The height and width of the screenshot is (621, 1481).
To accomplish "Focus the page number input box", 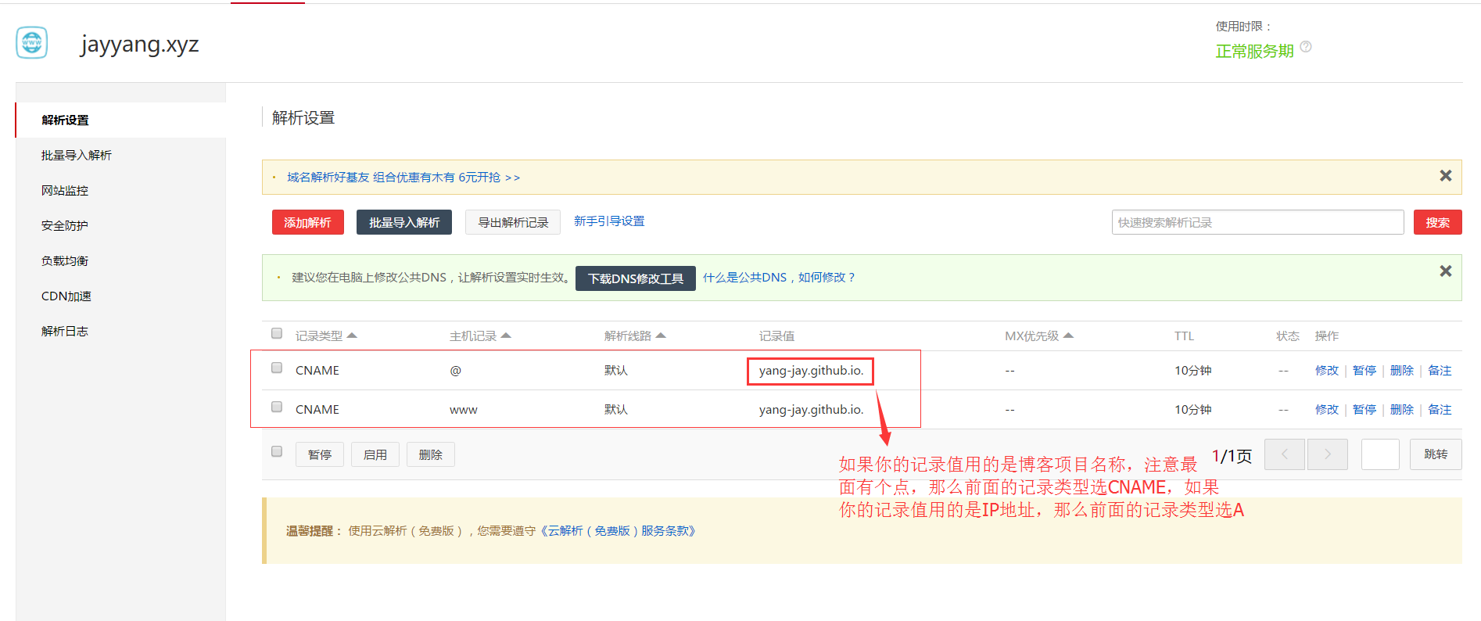I will point(1380,454).
